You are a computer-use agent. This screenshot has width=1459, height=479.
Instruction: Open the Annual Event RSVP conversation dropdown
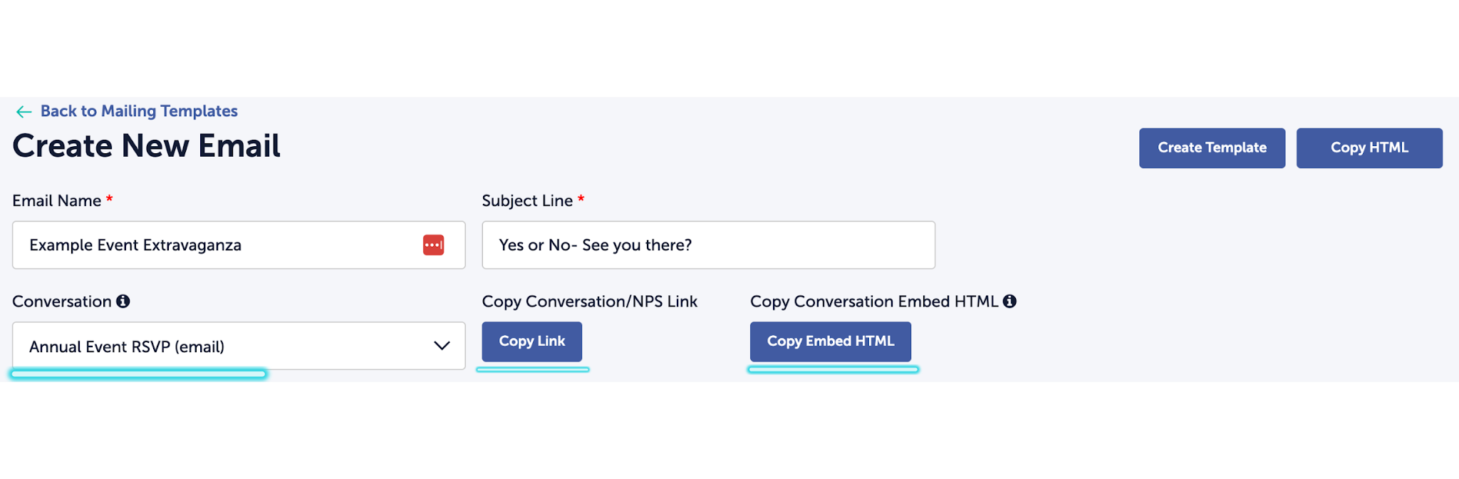coord(214,346)
